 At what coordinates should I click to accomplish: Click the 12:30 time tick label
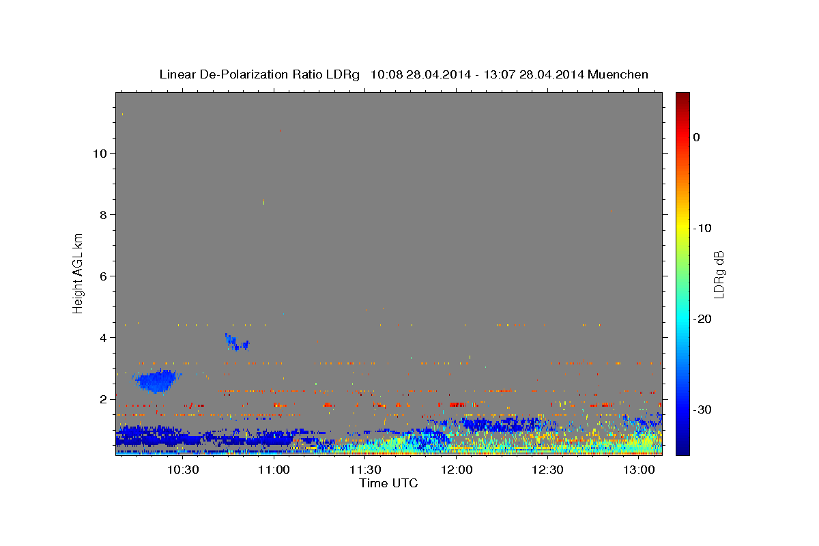pos(547,470)
